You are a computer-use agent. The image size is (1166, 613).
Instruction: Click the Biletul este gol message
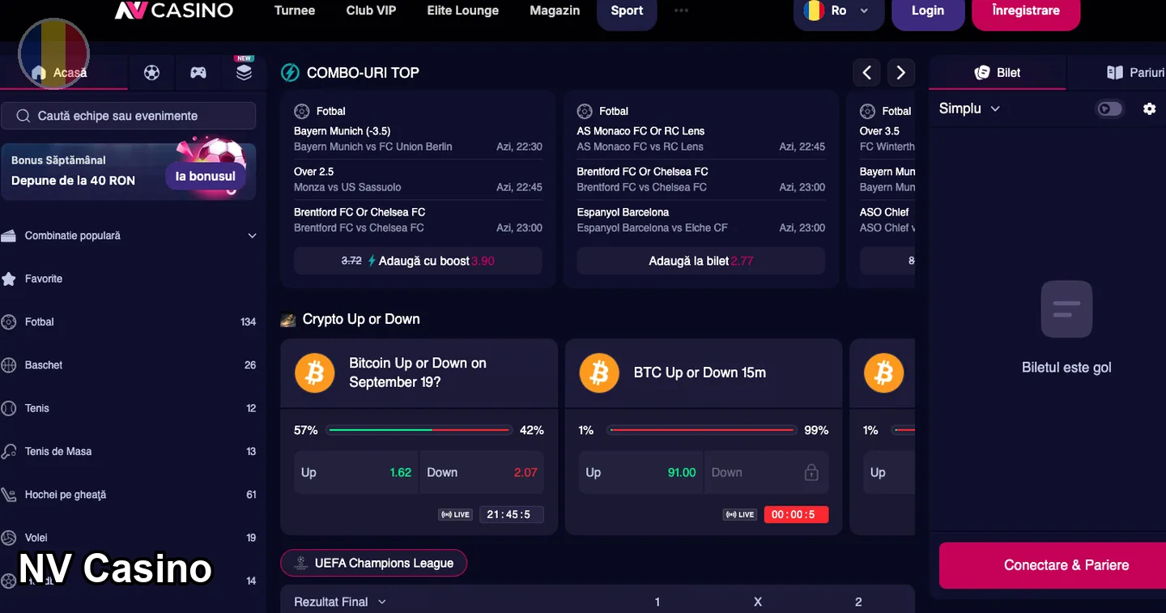tap(1066, 368)
